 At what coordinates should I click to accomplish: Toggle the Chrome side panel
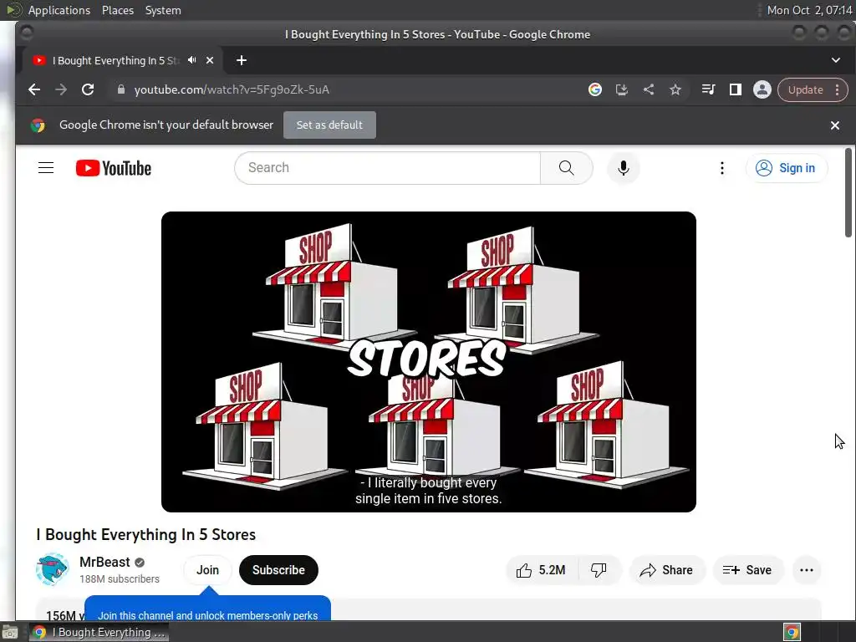(736, 89)
